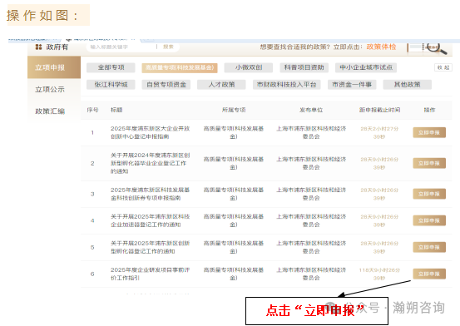Click the 操作 column header
The width and height of the screenshot is (460, 326).
tap(429, 110)
